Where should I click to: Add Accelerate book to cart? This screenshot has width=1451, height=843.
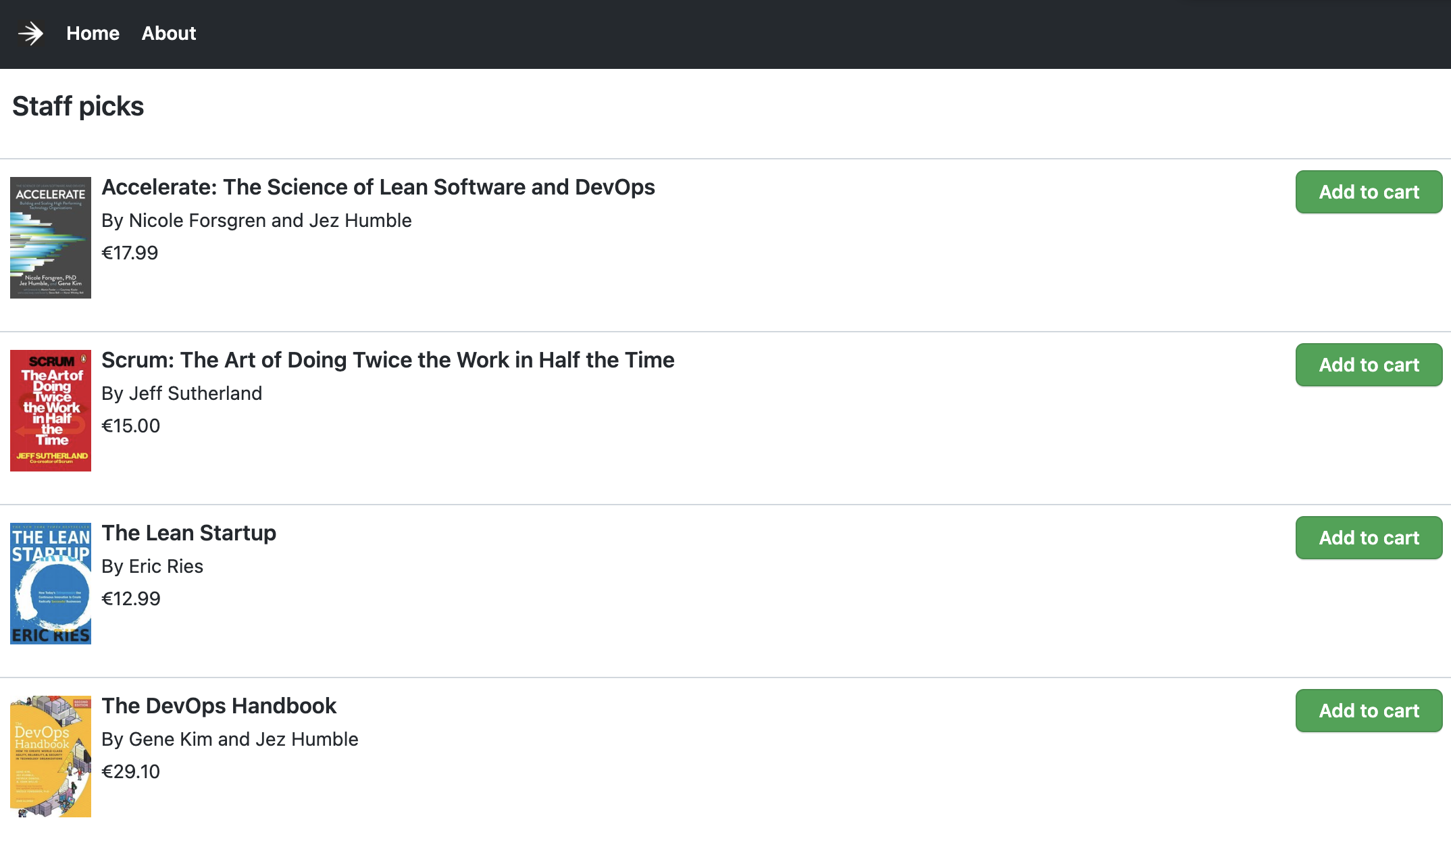1369,192
